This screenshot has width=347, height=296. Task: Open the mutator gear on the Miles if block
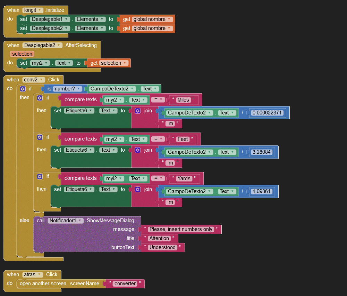point(40,98)
